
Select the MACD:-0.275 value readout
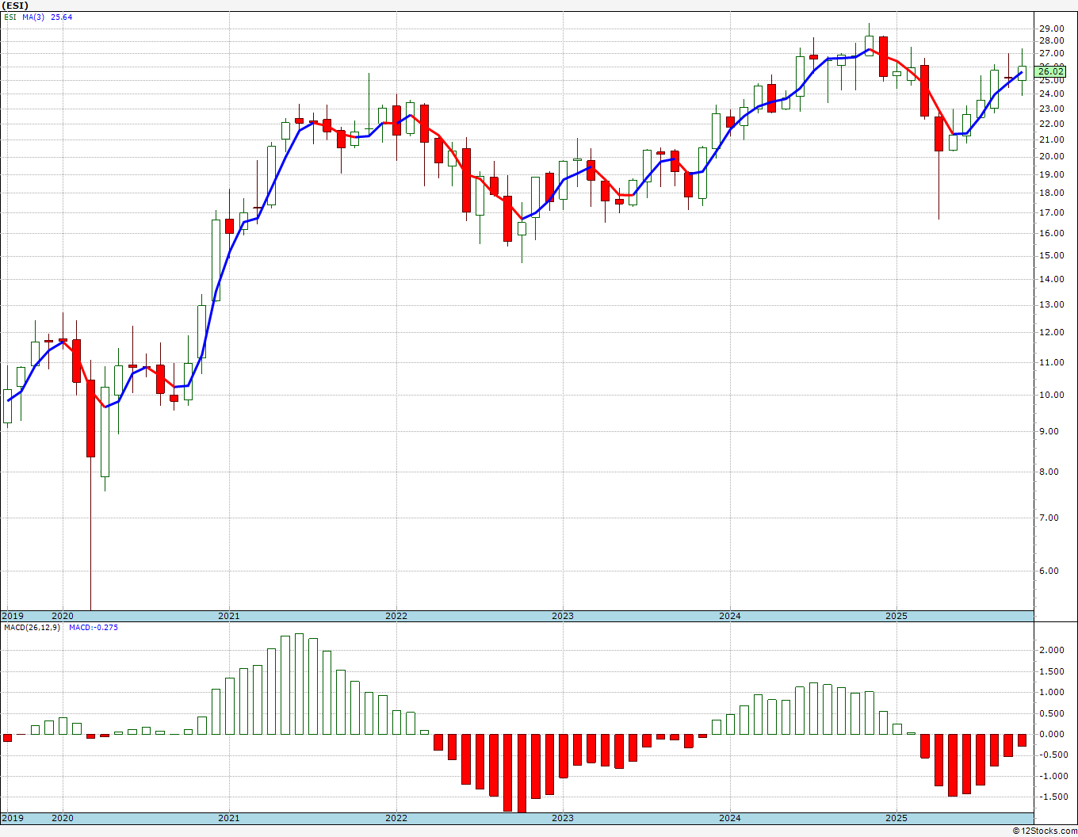pyautogui.click(x=94, y=628)
